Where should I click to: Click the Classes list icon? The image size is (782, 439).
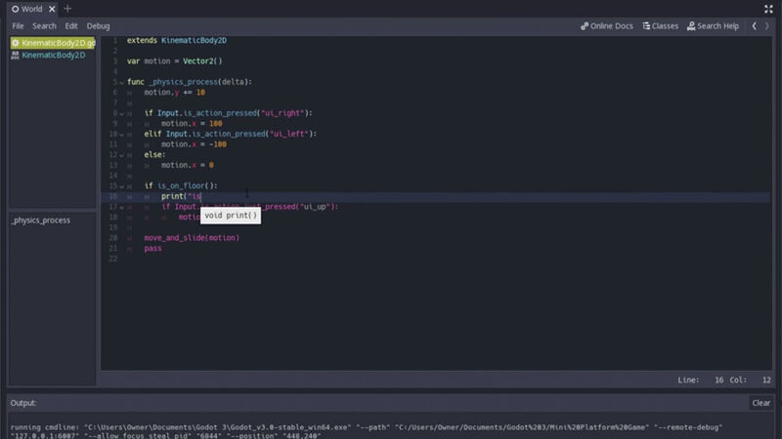[646, 26]
